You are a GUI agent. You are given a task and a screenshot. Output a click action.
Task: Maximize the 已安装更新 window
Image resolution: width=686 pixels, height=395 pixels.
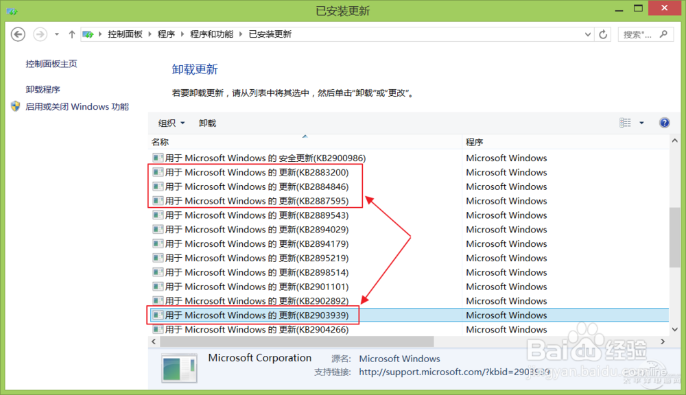(x=638, y=8)
